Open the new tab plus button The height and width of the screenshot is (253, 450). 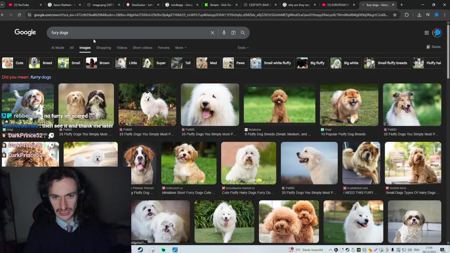[x=401, y=5]
